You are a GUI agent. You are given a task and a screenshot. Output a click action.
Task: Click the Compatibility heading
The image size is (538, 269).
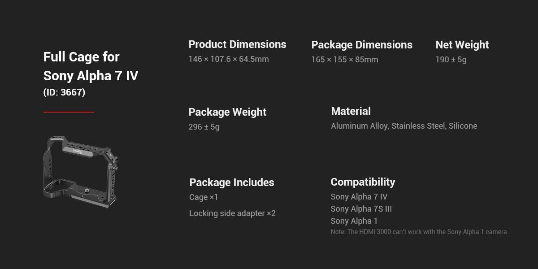pyautogui.click(x=363, y=182)
